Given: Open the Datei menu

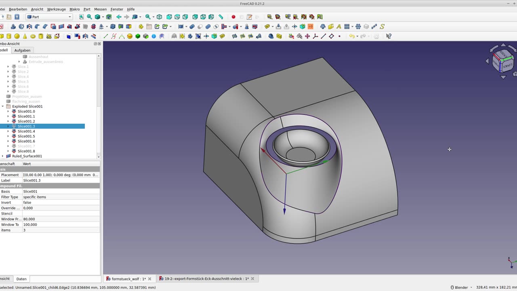Looking at the screenshot, I should coord(2,9).
